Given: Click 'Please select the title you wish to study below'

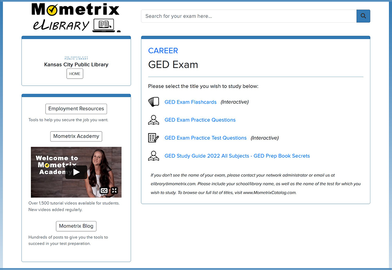Looking at the screenshot, I should click(x=203, y=86).
